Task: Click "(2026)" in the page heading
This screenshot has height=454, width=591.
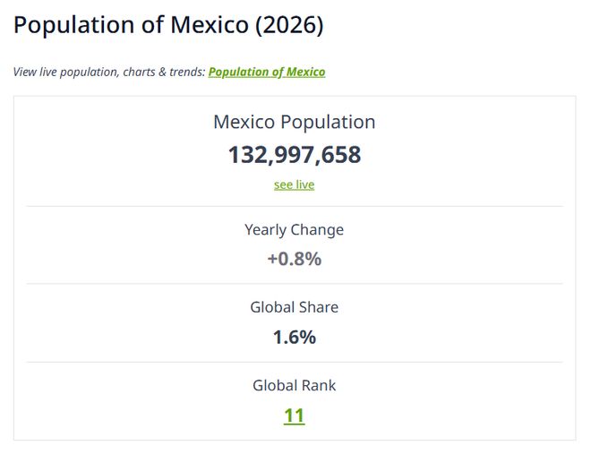Action: click(289, 25)
